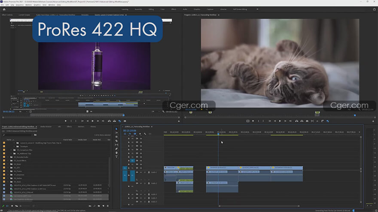Click Overwrite button in Source monitor
The height and width of the screenshot is (212, 378).
(115, 121)
